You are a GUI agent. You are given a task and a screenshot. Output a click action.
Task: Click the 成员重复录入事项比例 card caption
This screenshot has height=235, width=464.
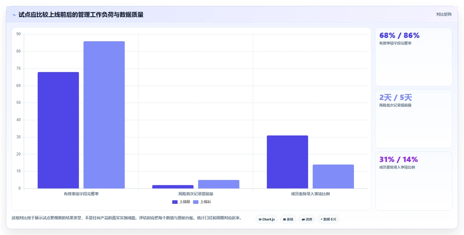(x=397, y=167)
